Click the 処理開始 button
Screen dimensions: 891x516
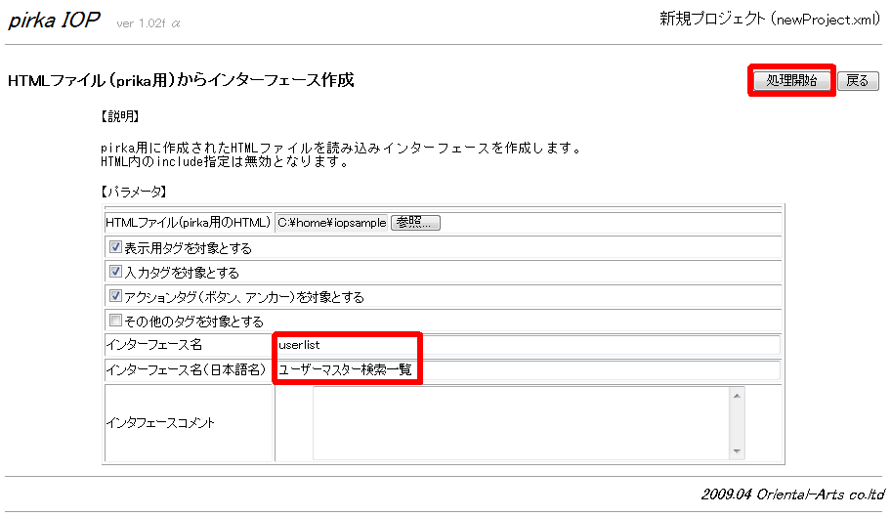791,81
